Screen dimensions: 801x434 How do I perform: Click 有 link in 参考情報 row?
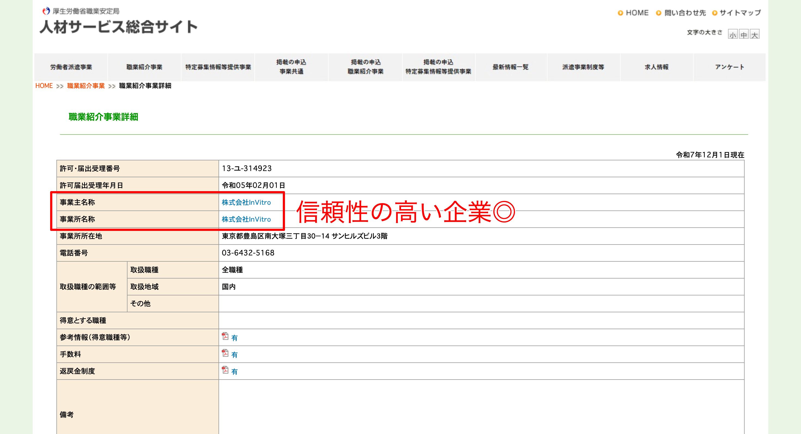(x=235, y=338)
